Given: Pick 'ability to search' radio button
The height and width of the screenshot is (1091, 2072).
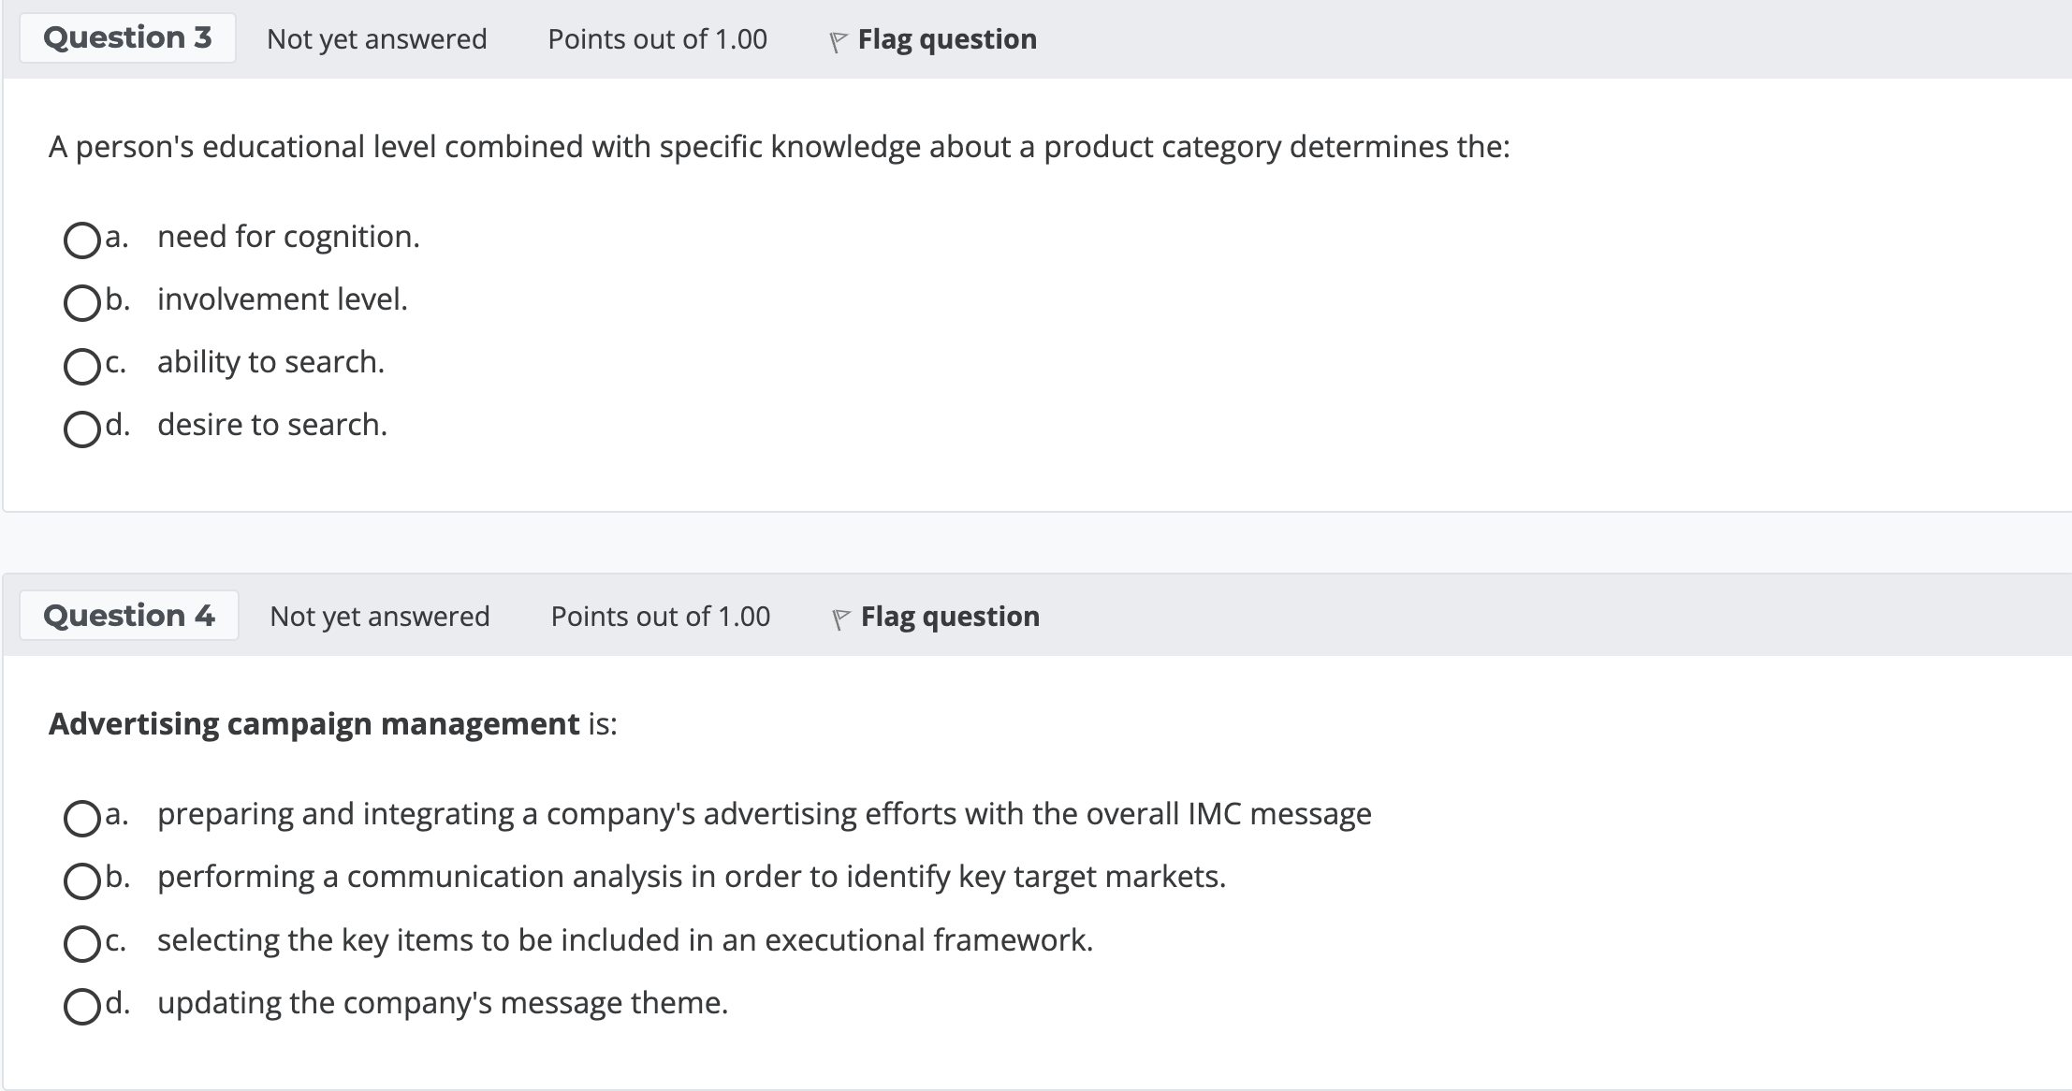Looking at the screenshot, I should pos(81,365).
